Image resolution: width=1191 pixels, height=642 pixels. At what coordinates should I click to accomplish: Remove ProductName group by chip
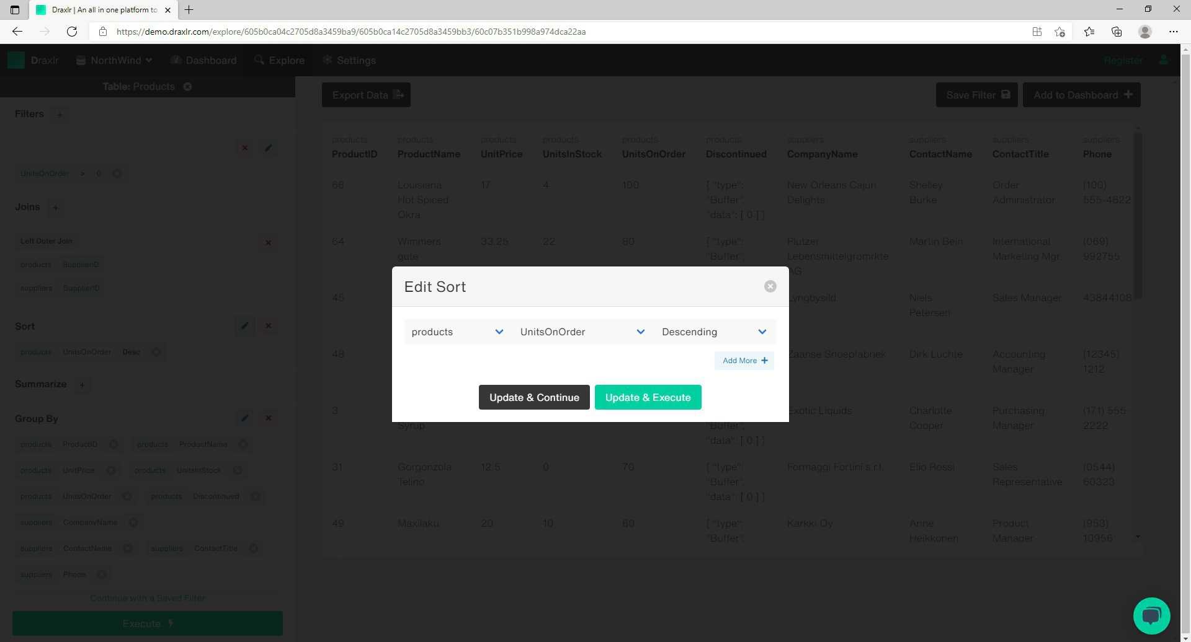(x=243, y=444)
